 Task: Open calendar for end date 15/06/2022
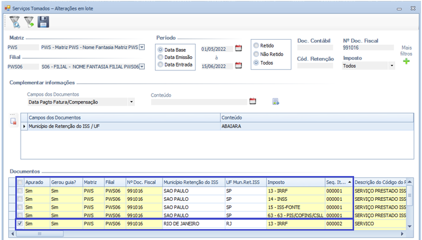(238, 65)
